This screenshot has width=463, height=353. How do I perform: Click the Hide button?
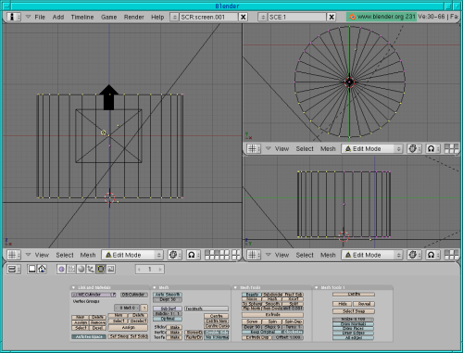pos(343,304)
